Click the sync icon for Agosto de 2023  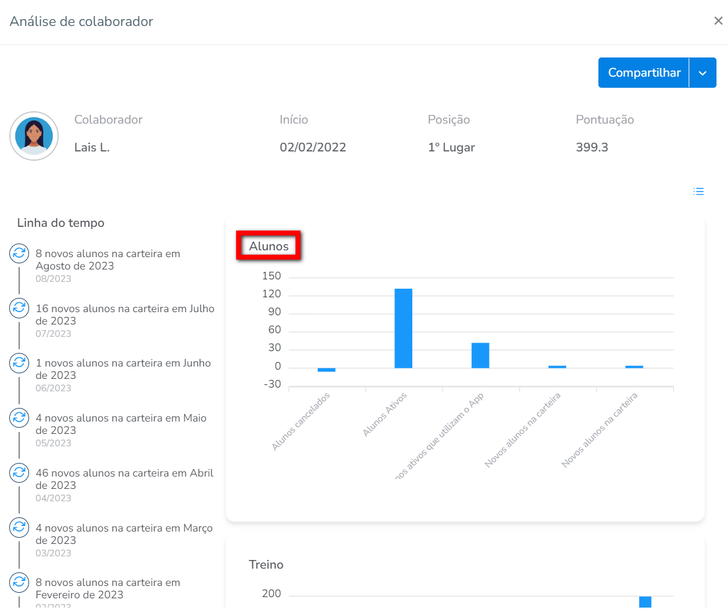[x=19, y=253]
